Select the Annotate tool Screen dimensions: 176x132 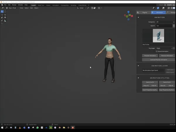[2, 21]
